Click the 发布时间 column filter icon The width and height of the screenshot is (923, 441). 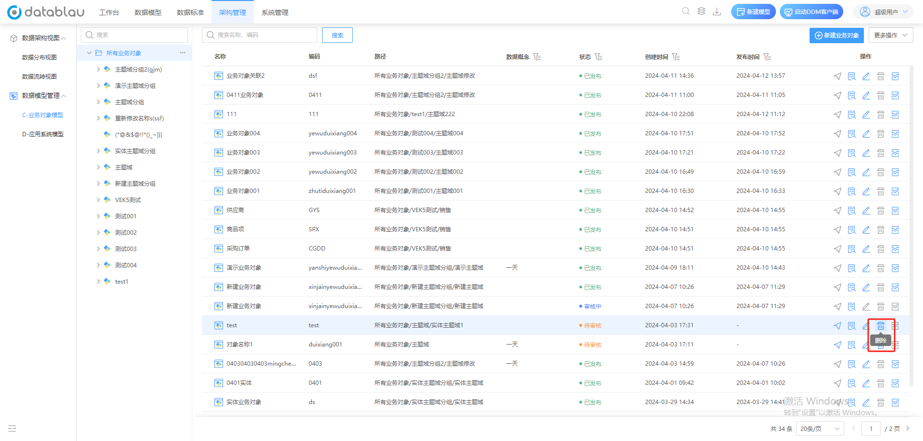coord(767,57)
